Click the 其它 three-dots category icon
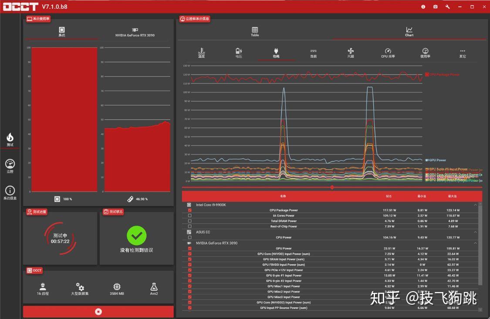The width and height of the screenshot is (490, 319). (463, 53)
